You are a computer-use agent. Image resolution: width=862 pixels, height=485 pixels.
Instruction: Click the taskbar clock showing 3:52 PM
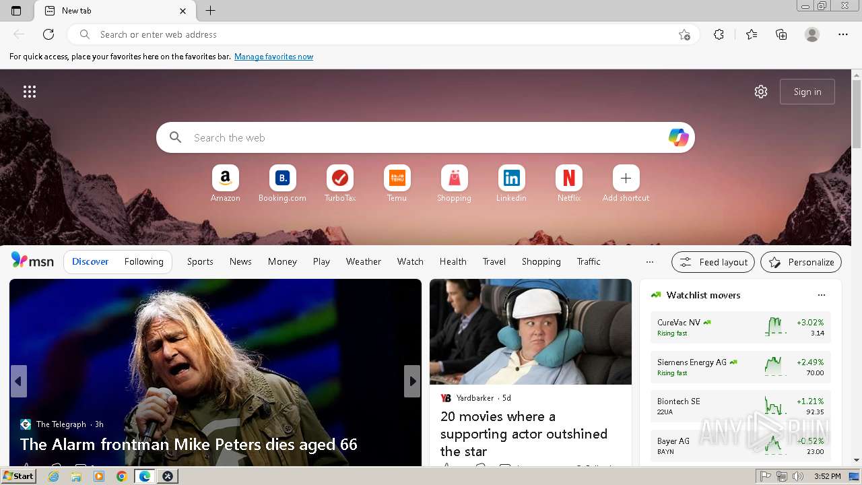point(827,476)
